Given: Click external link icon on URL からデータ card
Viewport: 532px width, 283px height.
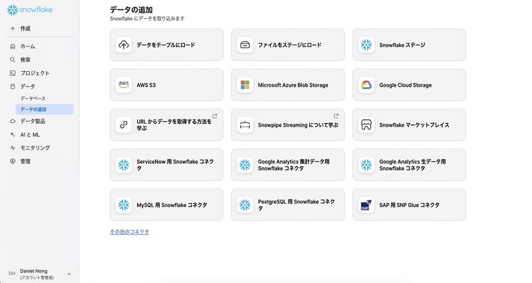Looking at the screenshot, I should (x=214, y=116).
